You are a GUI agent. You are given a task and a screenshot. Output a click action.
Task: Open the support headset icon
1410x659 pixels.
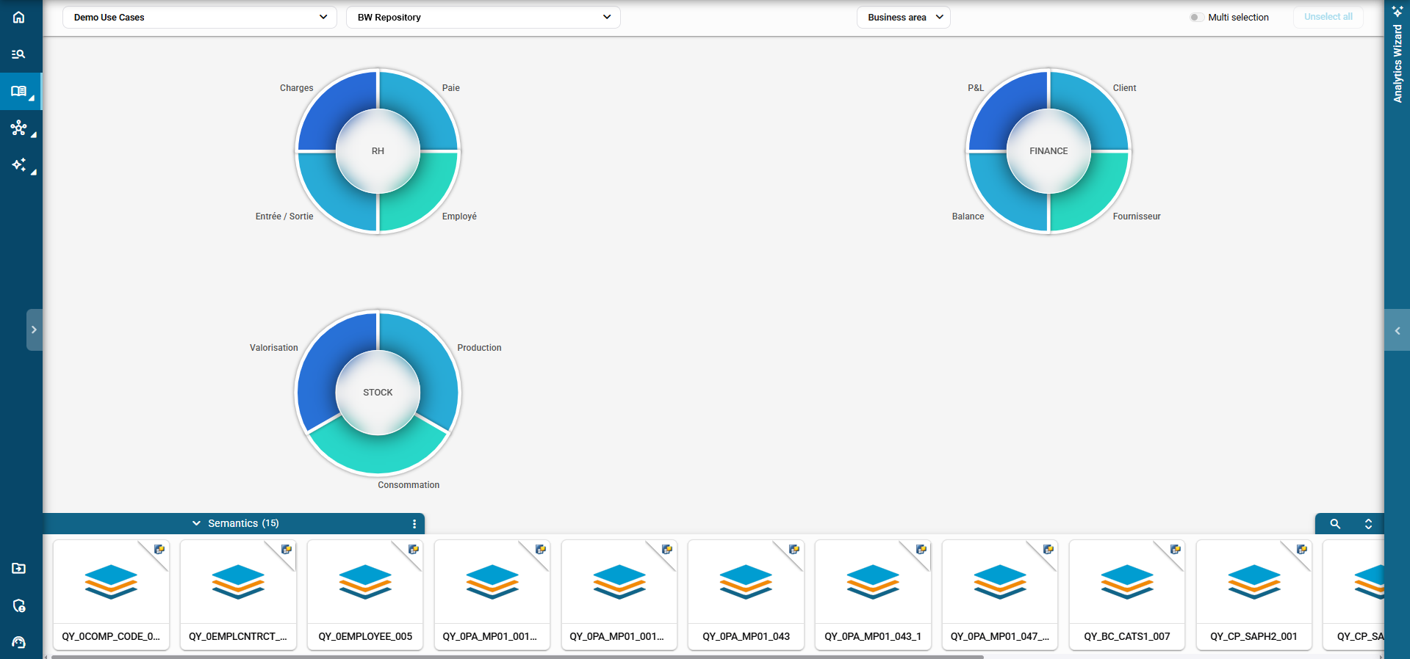click(x=19, y=643)
